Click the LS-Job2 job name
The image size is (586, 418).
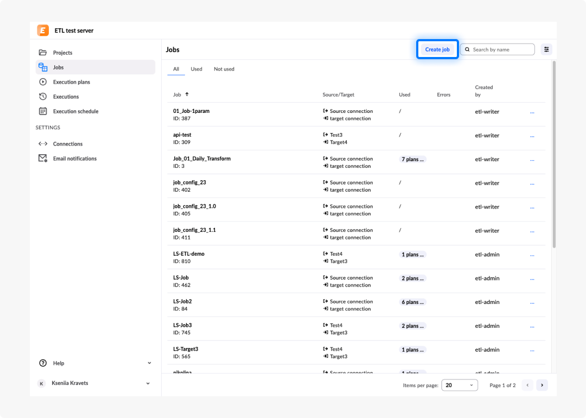pyautogui.click(x=182, y=301)
